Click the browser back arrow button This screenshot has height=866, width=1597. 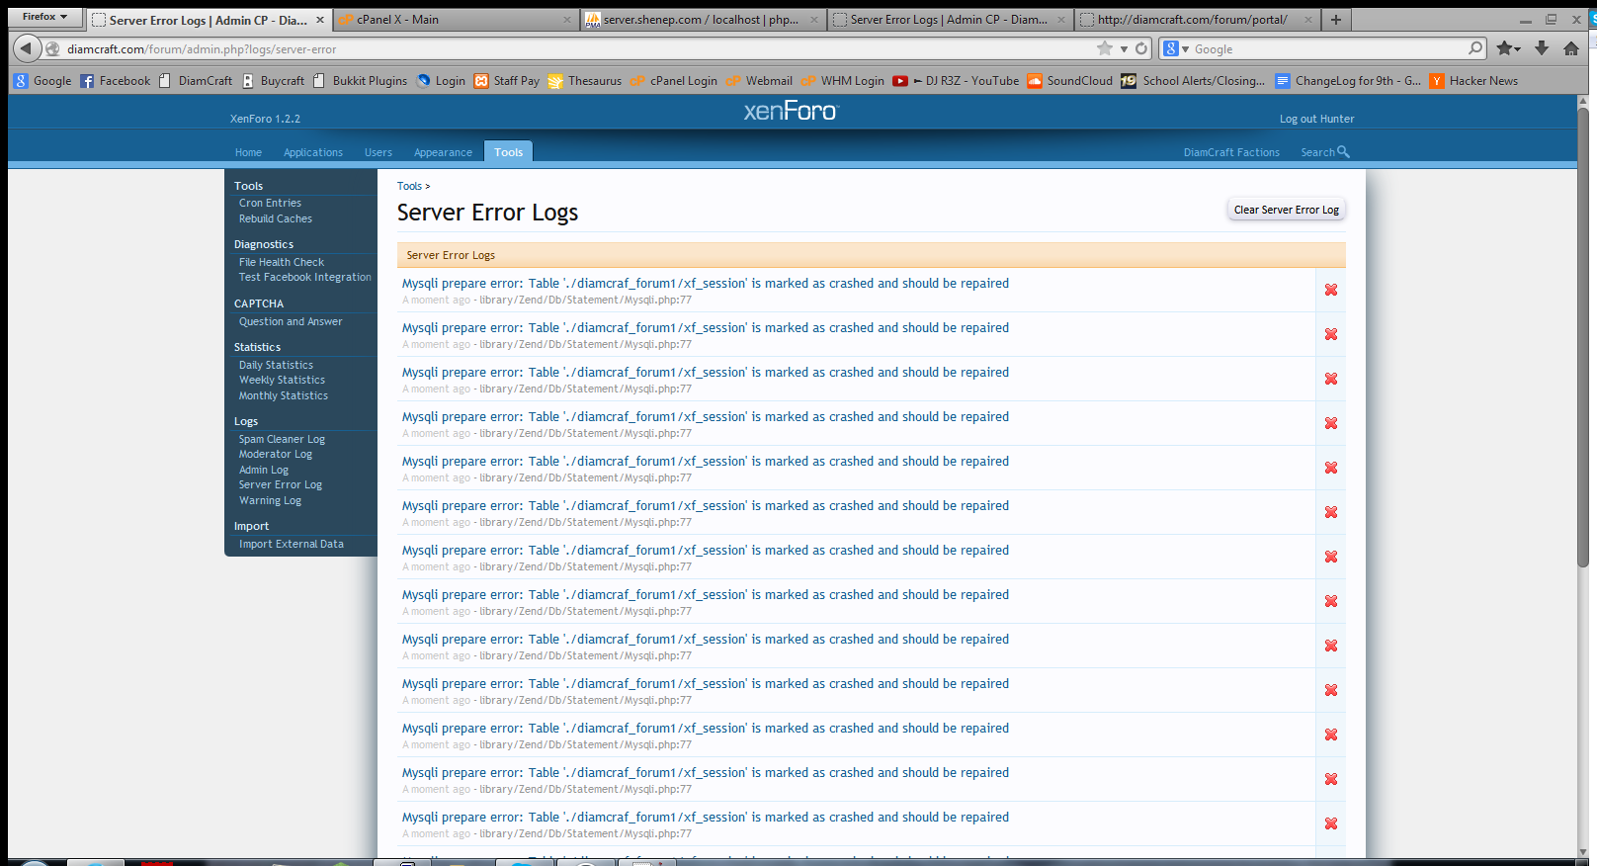coord(27,48)
